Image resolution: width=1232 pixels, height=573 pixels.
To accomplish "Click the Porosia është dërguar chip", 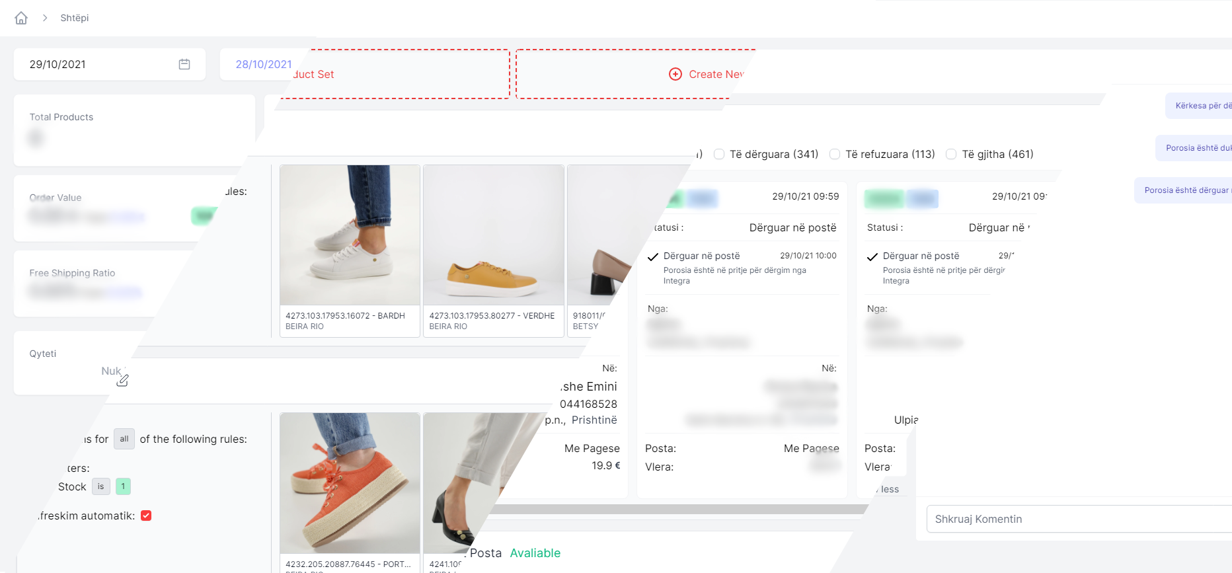I will 1183,190.
